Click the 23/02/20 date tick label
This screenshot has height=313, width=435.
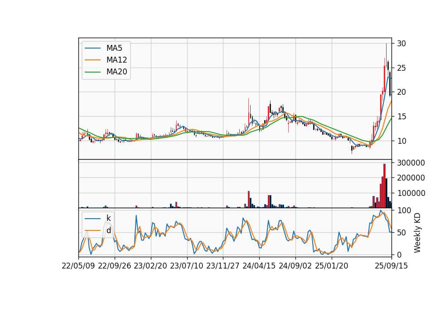[150, 266]
